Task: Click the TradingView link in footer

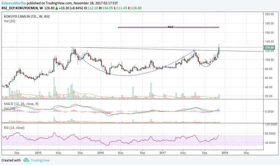Action: [40, 160]
